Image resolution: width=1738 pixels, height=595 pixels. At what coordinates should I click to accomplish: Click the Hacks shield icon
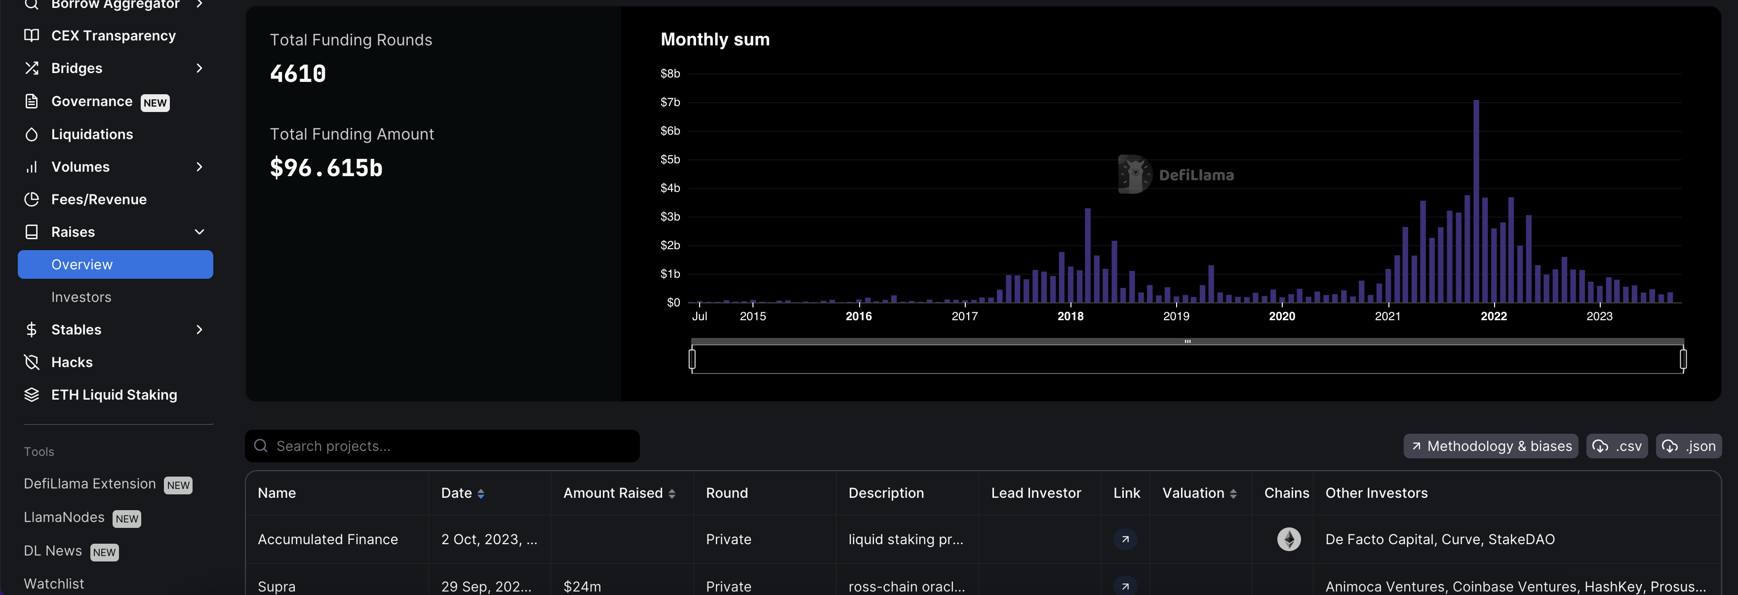pyautogui.click(x=32, y=362)
